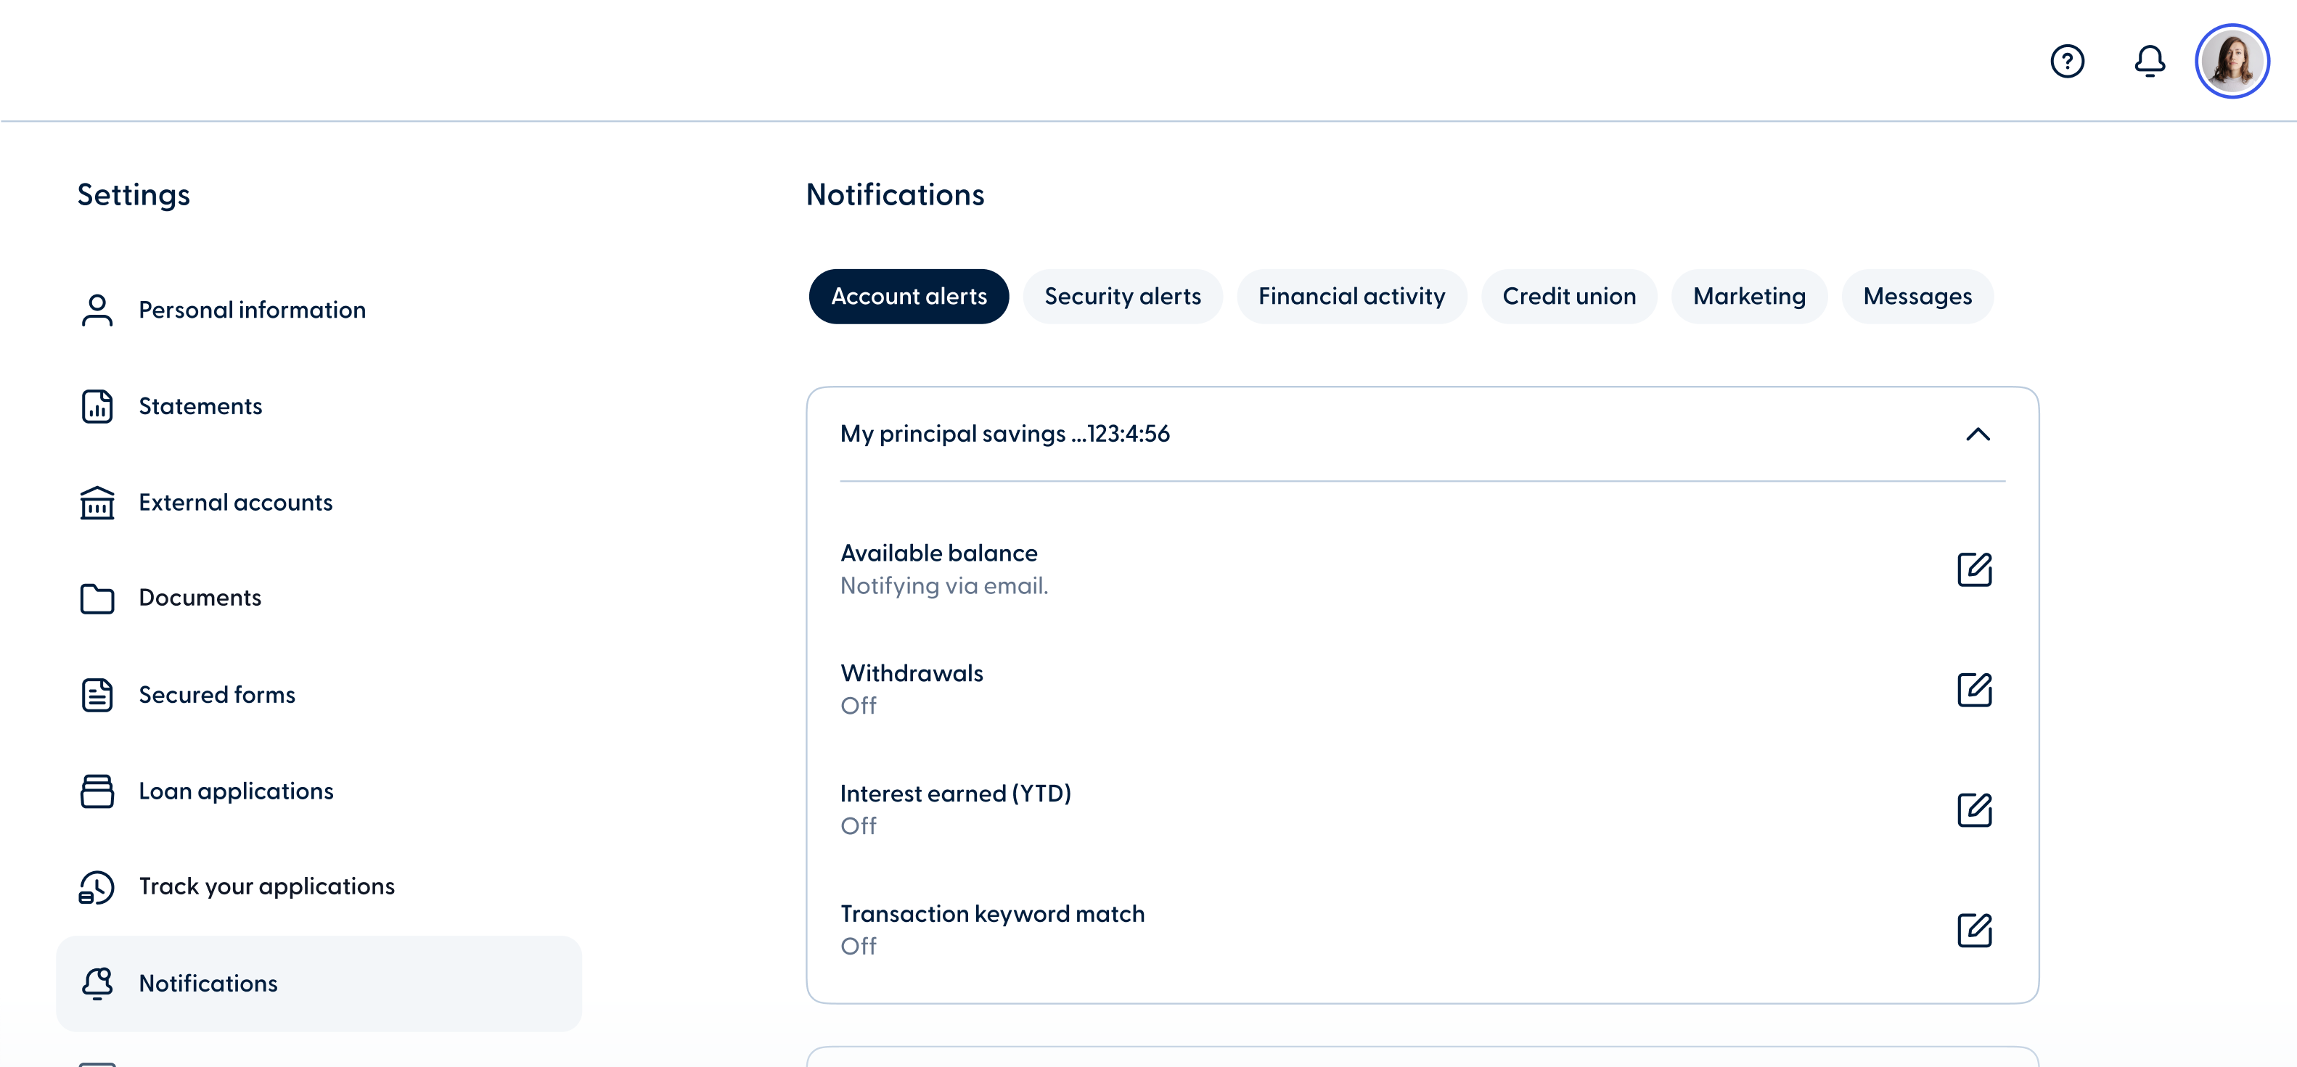The height and width of the screenshot is (1067, 2297).
Task: Select the Loan applications wallet icon
Action: [97, 791]
